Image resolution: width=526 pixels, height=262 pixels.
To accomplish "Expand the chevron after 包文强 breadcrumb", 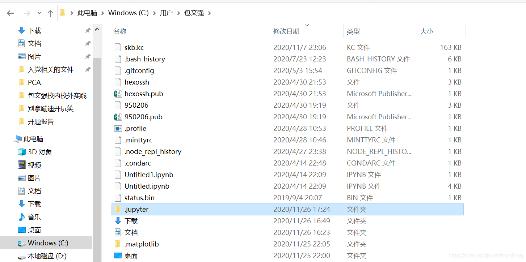I will coord(209,13).
